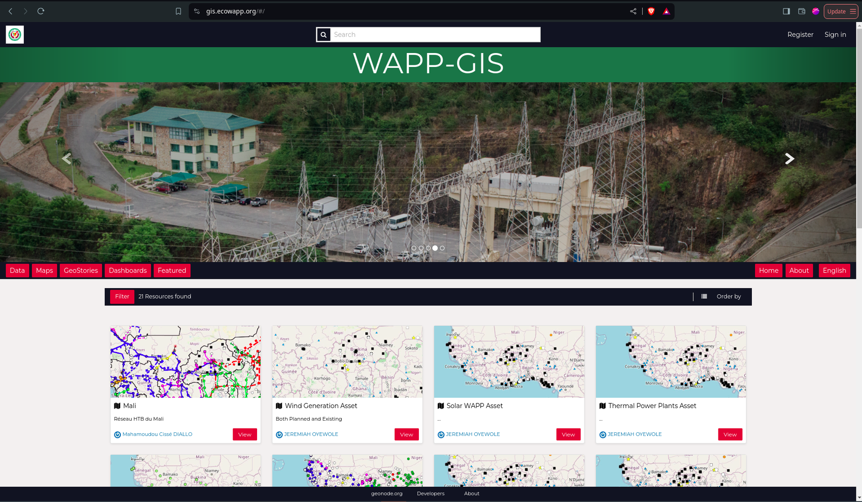Click map icon beside Mali title
Image resolution: width=862 pixels, height=502 pixels.
pos(117,406)
